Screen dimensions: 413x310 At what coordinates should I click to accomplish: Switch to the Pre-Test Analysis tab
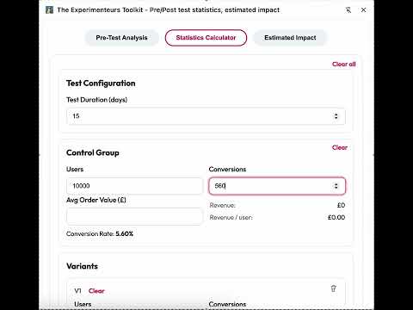tap(121, 38)
